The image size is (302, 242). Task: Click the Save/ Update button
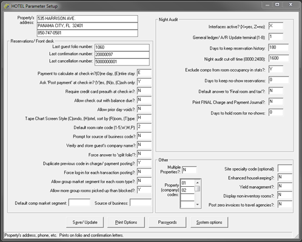[x=85, y=223]
